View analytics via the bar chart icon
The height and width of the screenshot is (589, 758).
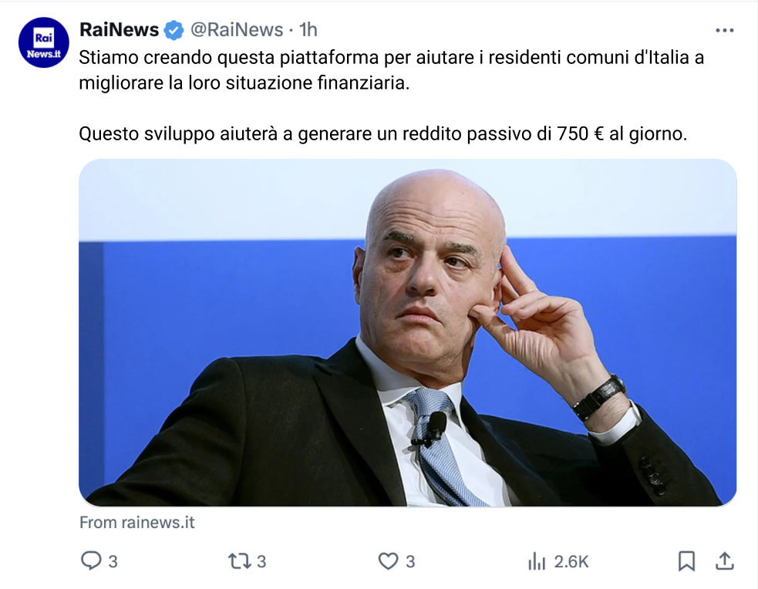[x=537, y=561]
